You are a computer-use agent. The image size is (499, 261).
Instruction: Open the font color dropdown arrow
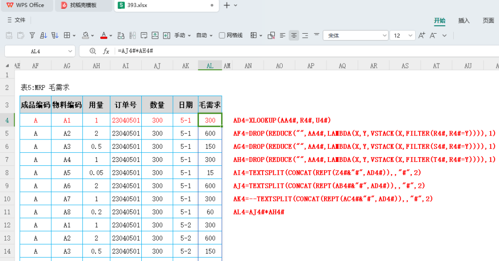[111, 36]
